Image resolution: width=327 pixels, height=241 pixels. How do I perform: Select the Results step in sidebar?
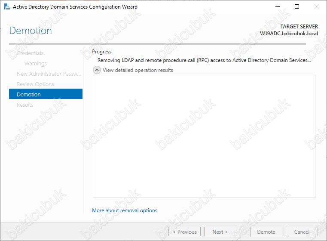pos(25,105)
